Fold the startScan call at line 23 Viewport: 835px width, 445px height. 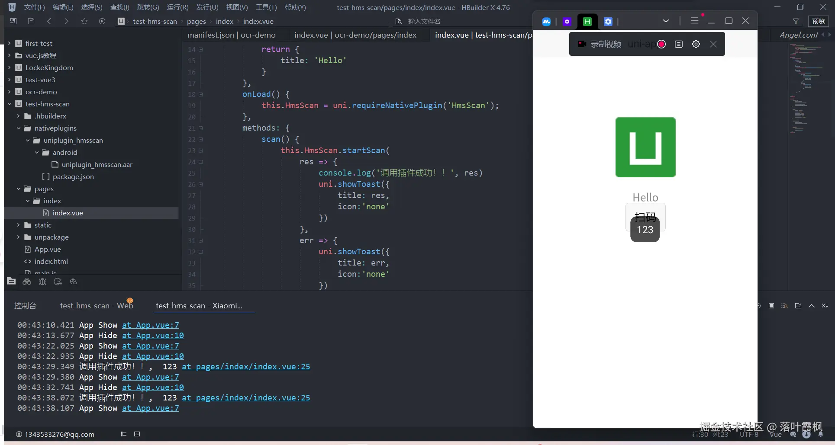tap(201, 151)
